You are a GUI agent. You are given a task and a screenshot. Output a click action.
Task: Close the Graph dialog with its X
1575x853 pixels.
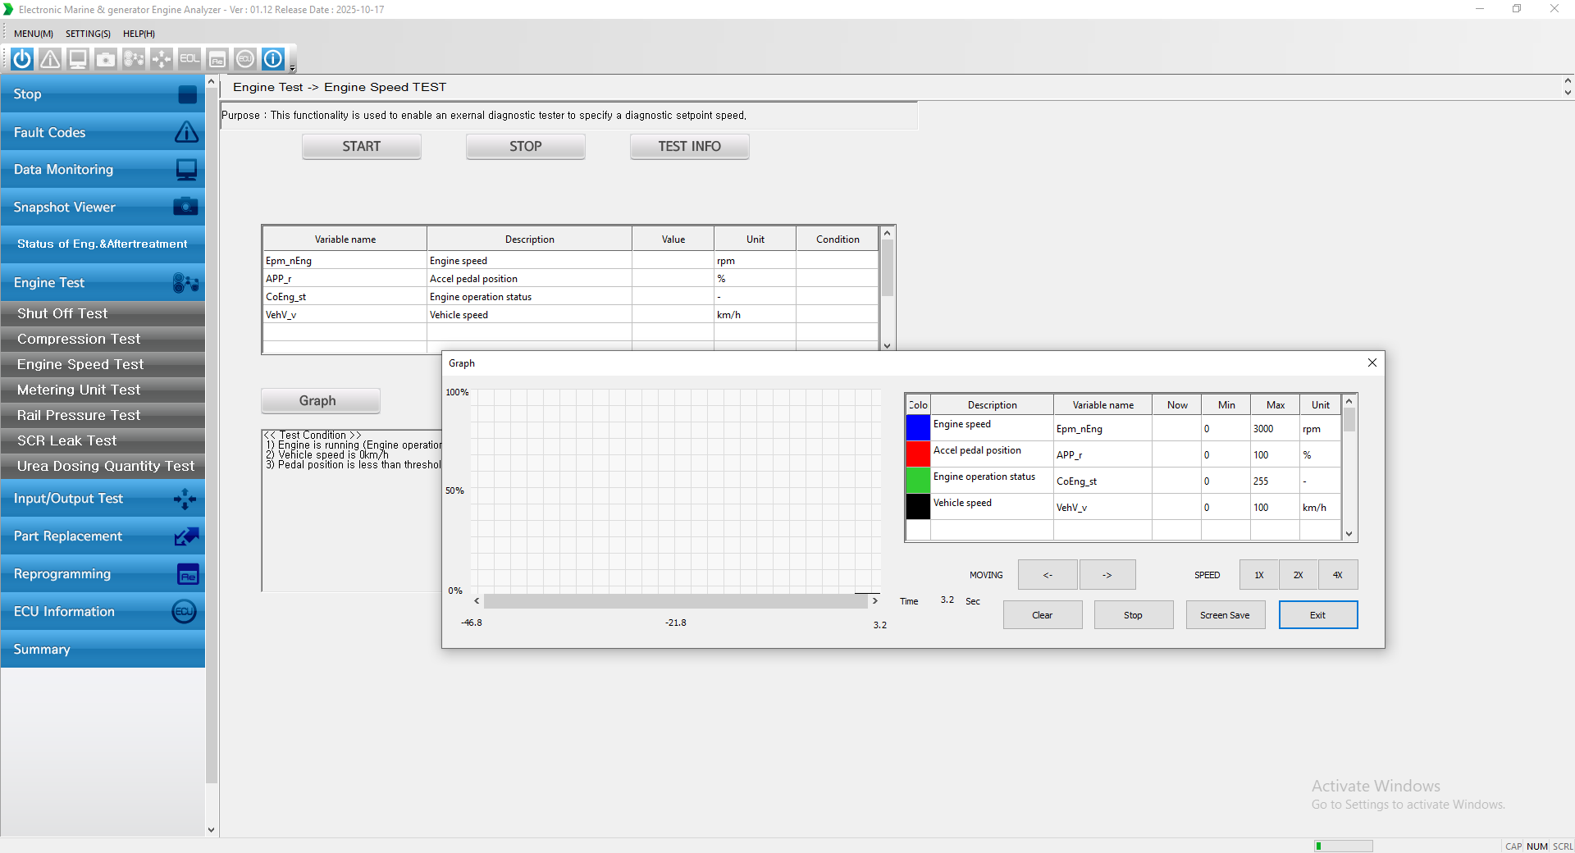(1372, 363)
